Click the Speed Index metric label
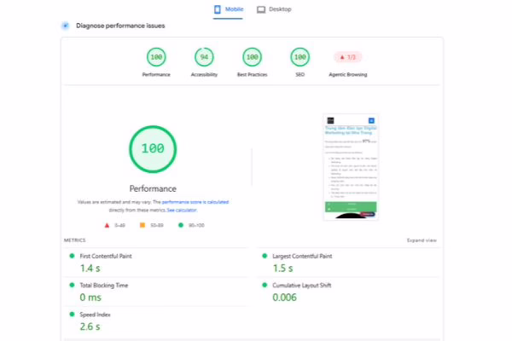The height and width of the screenshot is (341, 512). (x=95, y=315)
